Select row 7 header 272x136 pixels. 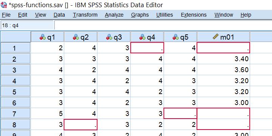[15, 114]
